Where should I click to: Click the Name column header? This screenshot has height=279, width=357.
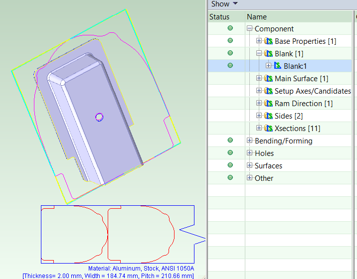pos(257,17)
